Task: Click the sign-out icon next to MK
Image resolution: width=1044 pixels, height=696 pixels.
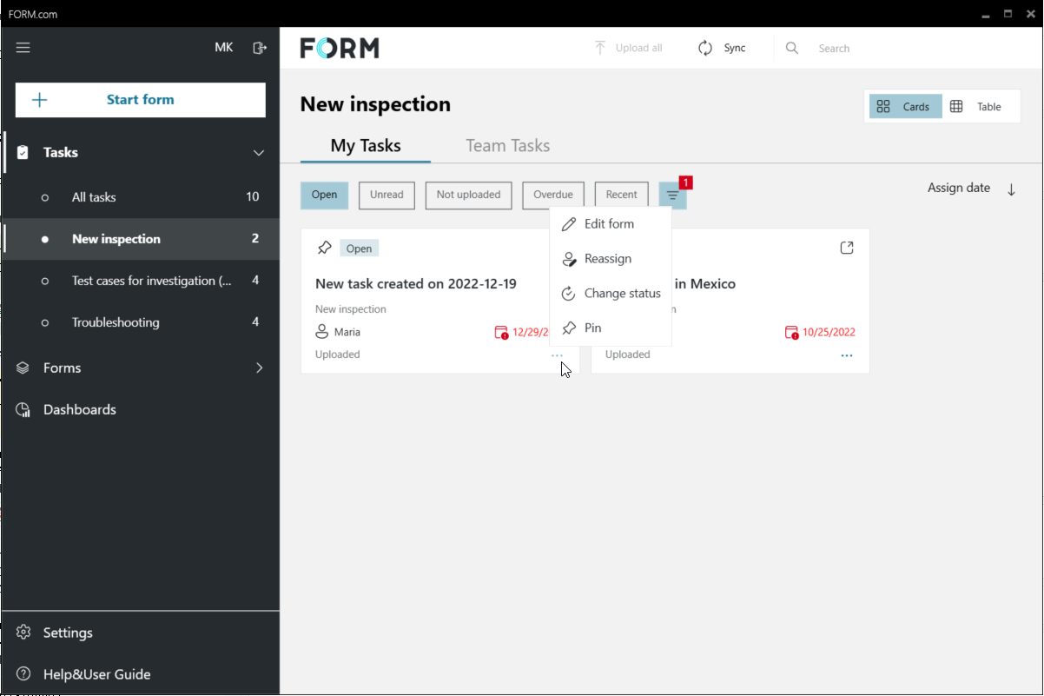Action: pyautogui.click(x=259, y=48)
